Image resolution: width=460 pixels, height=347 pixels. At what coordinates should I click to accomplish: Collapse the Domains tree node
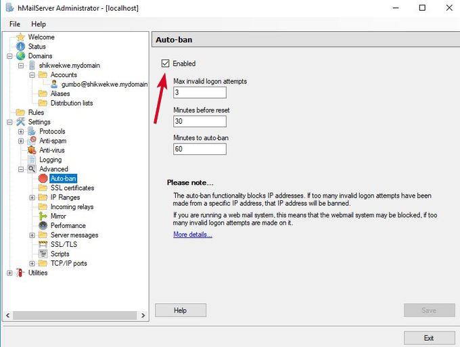point(9,56)
